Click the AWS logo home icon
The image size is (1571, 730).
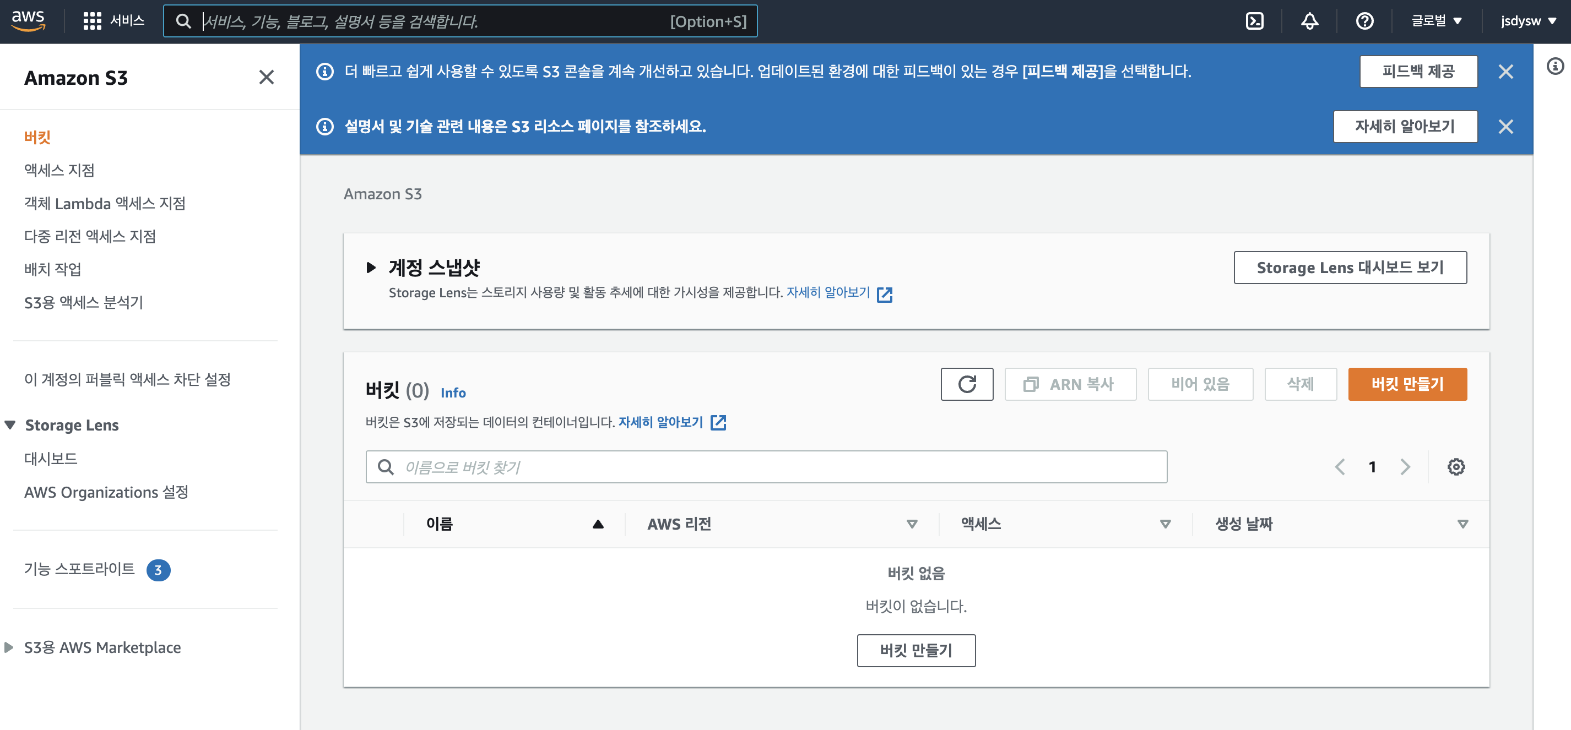[x=28, y=20]
